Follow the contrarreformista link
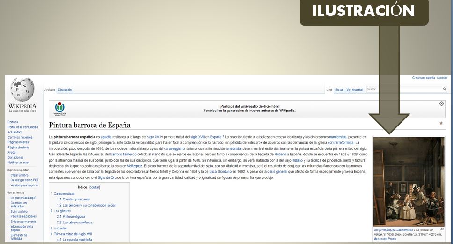453x244 pixels. tap(341, 143)
